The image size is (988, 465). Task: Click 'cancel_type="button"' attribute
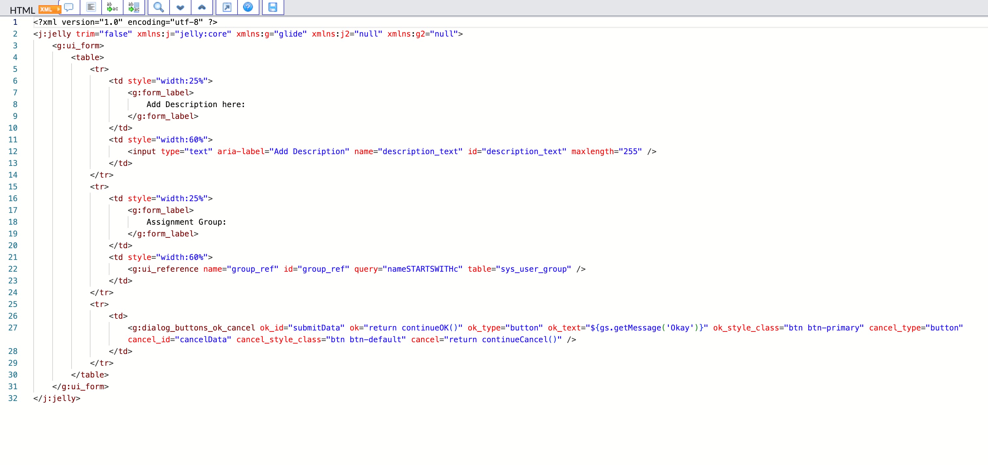pyautogui.click(x=916, y=328)
